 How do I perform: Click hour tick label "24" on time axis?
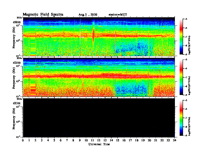point(175,140)
